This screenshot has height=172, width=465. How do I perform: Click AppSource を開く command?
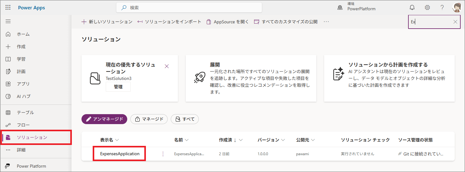coord(227,22)
